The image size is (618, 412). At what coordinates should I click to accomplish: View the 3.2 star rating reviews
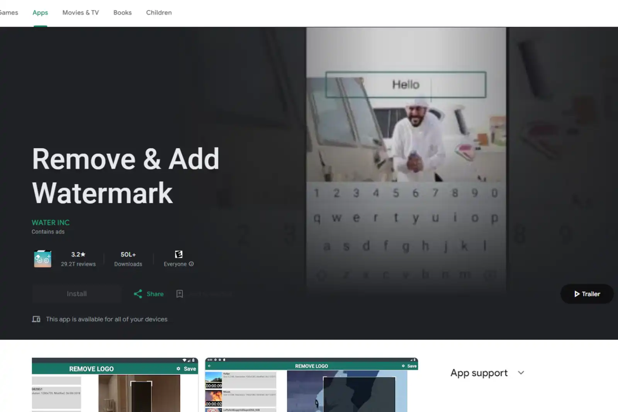[78, 259]
